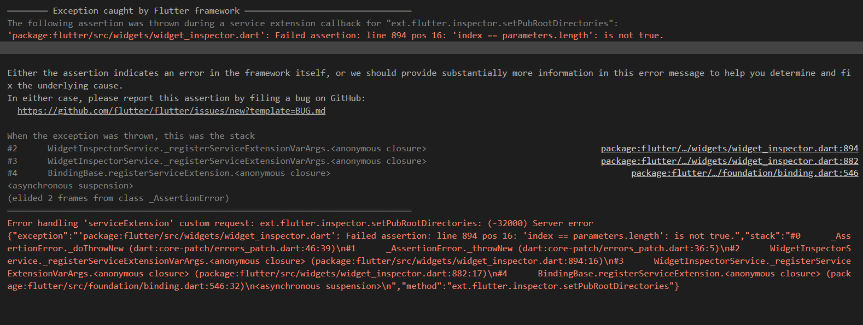Open the widget_inspector.dart:882 source link
The image size is (863, 325).
pos(730,161)
